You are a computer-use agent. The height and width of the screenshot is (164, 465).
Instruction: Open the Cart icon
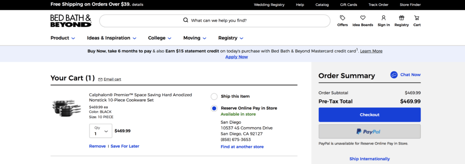tap(417, 18)
